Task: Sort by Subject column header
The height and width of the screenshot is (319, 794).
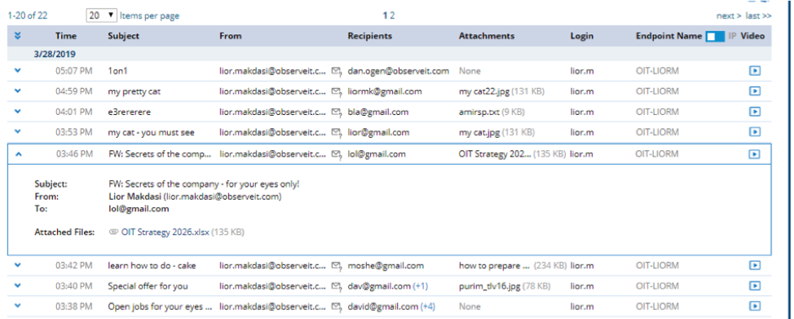Action: click(124, 36)
